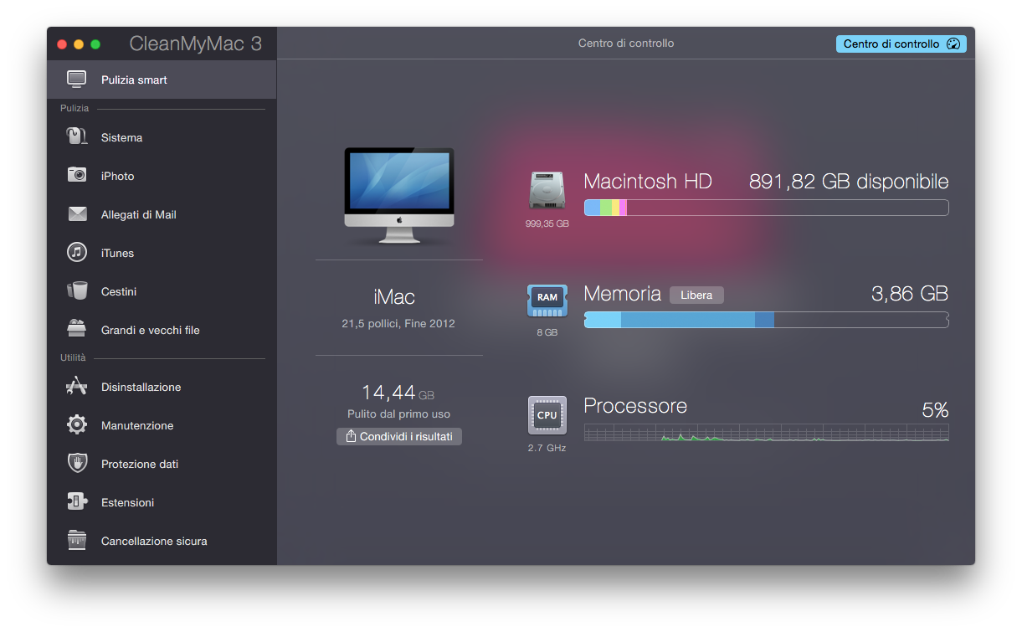
Task: Select Sistema in the sidebar
Action: [162, 137]
